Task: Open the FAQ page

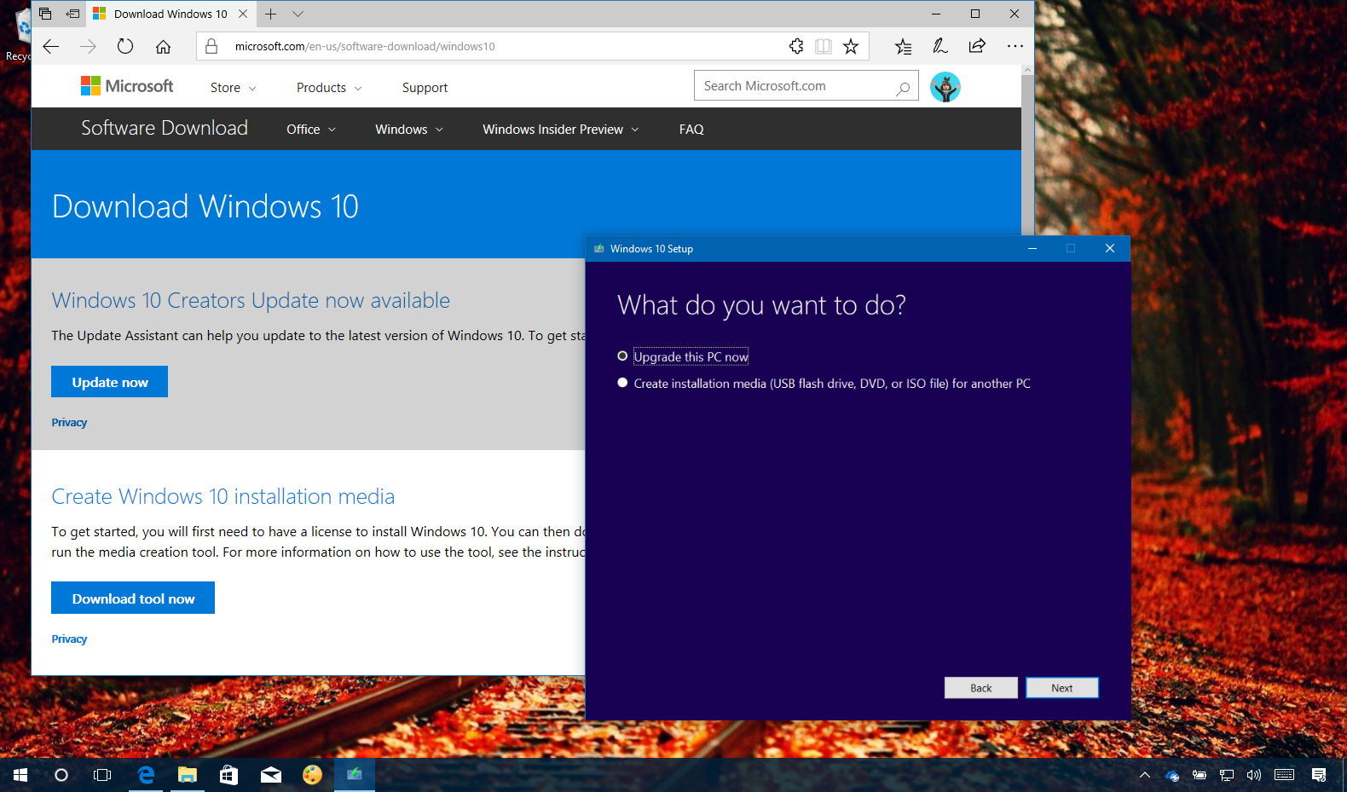Action: (x=691, y=130)
